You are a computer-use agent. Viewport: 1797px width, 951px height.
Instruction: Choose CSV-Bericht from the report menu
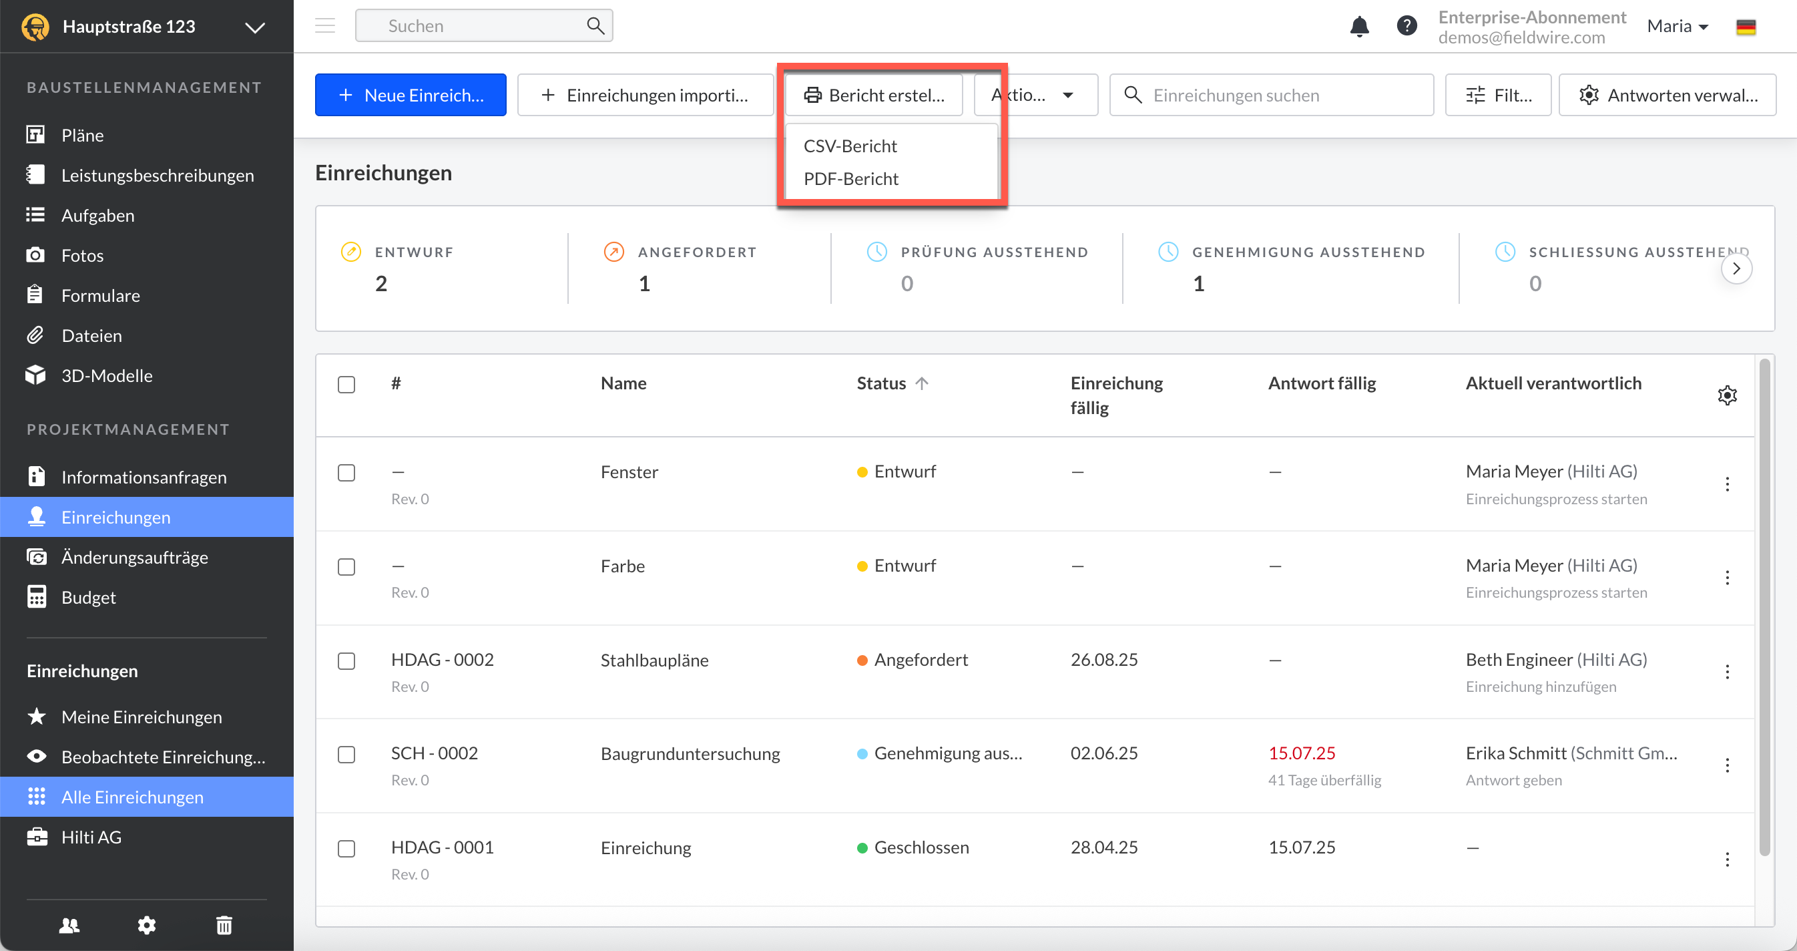point(850,146)
